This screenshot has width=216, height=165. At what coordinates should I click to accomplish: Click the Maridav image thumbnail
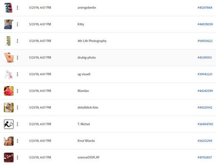[x=9, y=91]
